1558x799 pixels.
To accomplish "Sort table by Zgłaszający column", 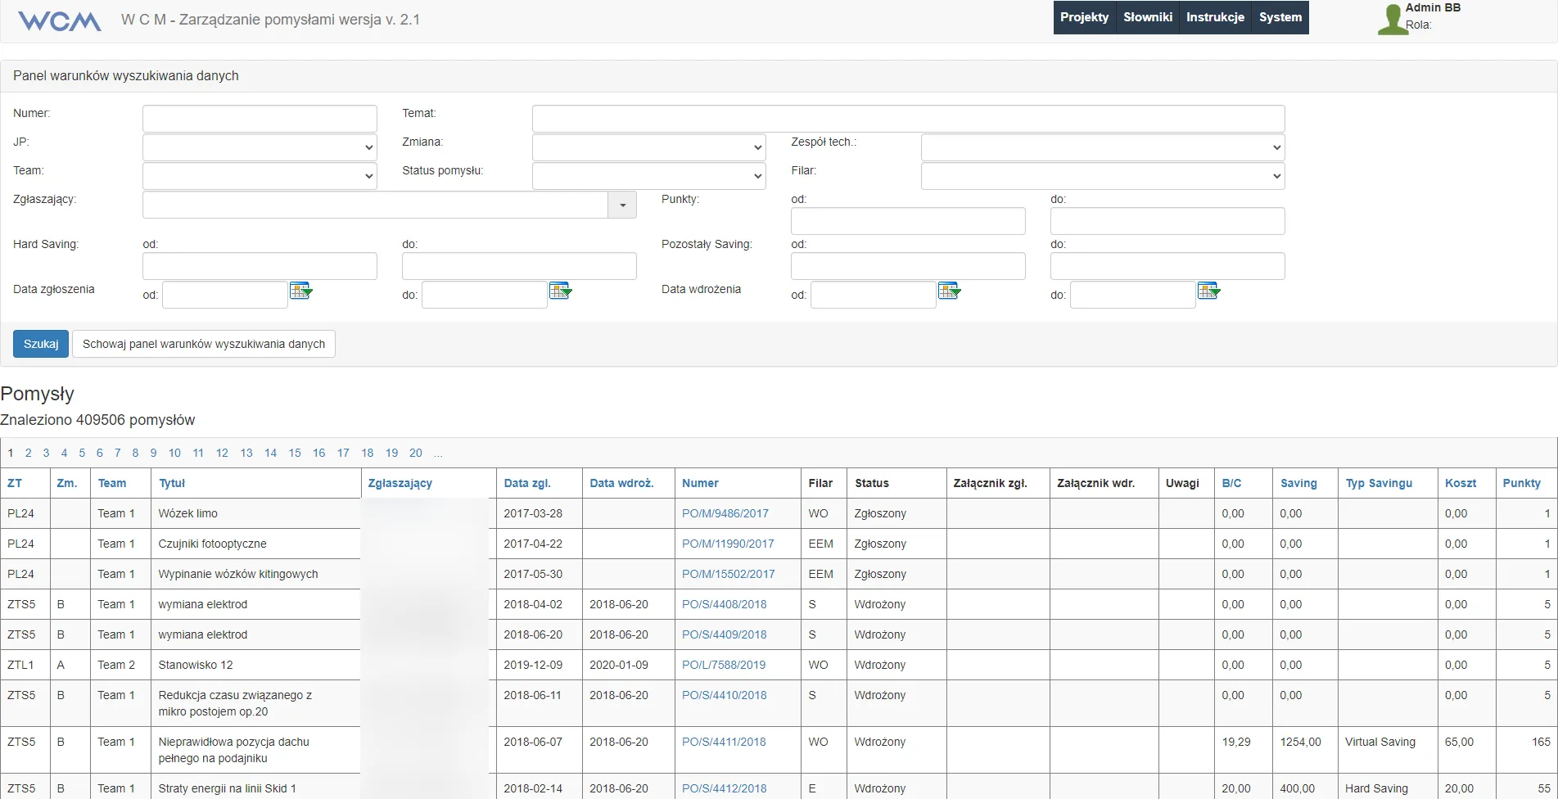I will pos(400,483).
